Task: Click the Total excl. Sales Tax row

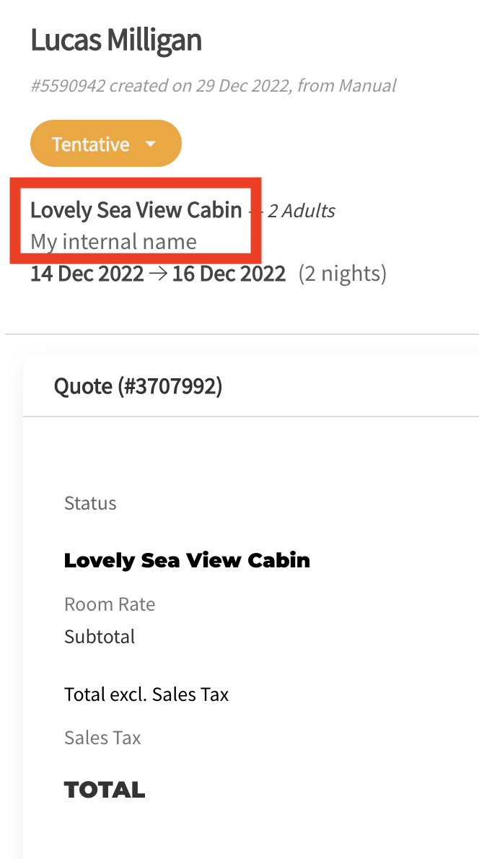Action: point(146,695)
